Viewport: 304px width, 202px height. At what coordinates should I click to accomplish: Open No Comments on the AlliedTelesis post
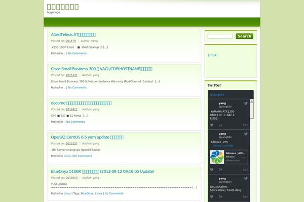77,54
